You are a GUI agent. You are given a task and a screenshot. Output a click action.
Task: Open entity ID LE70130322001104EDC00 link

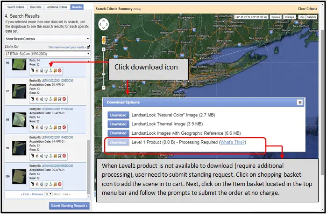57,138
